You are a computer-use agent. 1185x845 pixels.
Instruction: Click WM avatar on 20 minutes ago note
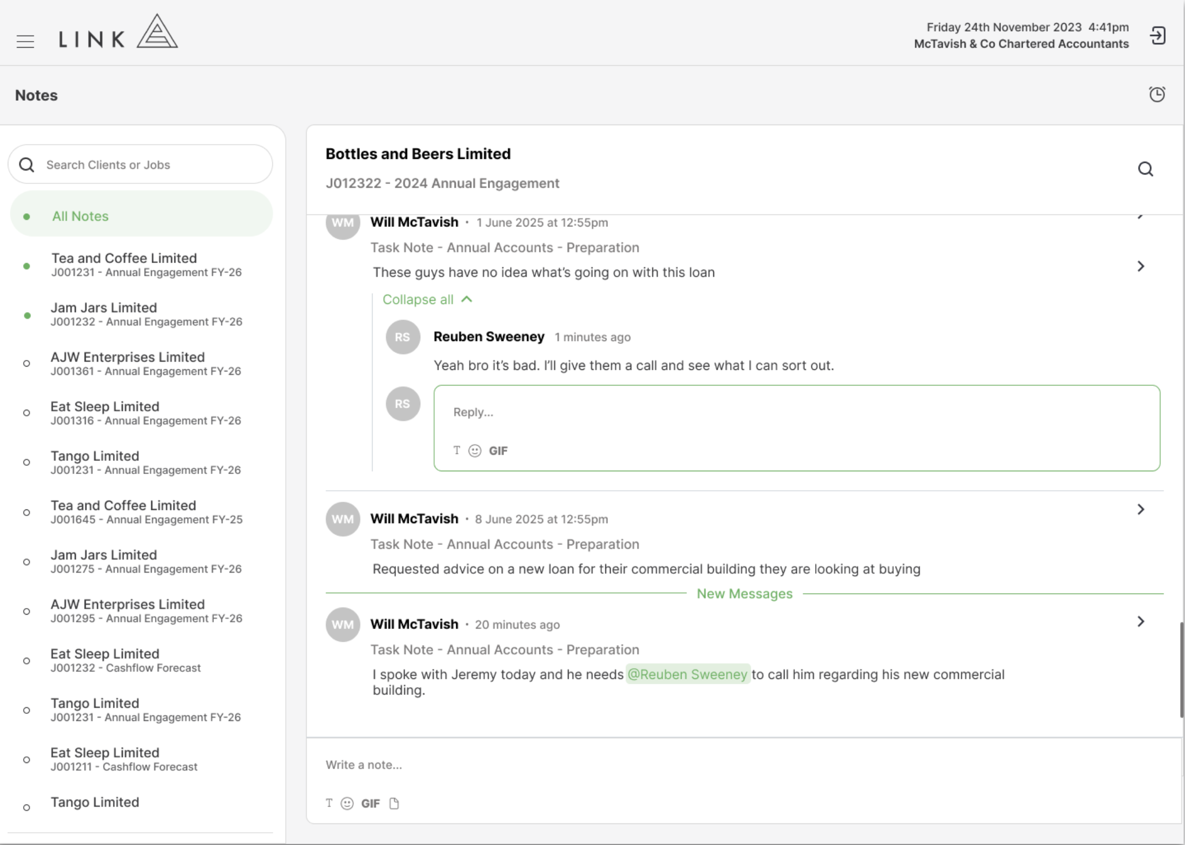tap(343, 624)
